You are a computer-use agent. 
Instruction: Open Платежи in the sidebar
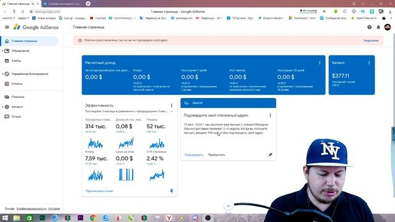(x=18, y=97)
